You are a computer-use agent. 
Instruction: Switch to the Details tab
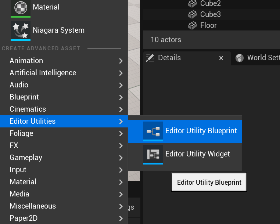[169, 58]
